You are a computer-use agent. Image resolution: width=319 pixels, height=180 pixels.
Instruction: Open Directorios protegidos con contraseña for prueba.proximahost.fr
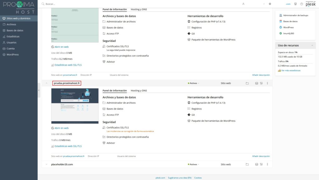tap(126, 137)
